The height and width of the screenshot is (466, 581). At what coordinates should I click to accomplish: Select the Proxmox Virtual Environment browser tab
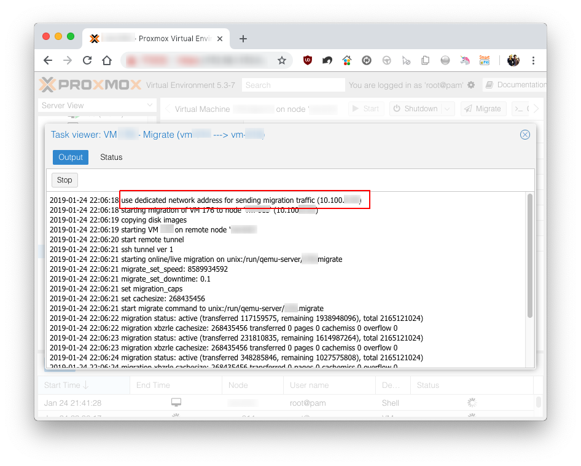pyautogui.click(x=155, y=39)
